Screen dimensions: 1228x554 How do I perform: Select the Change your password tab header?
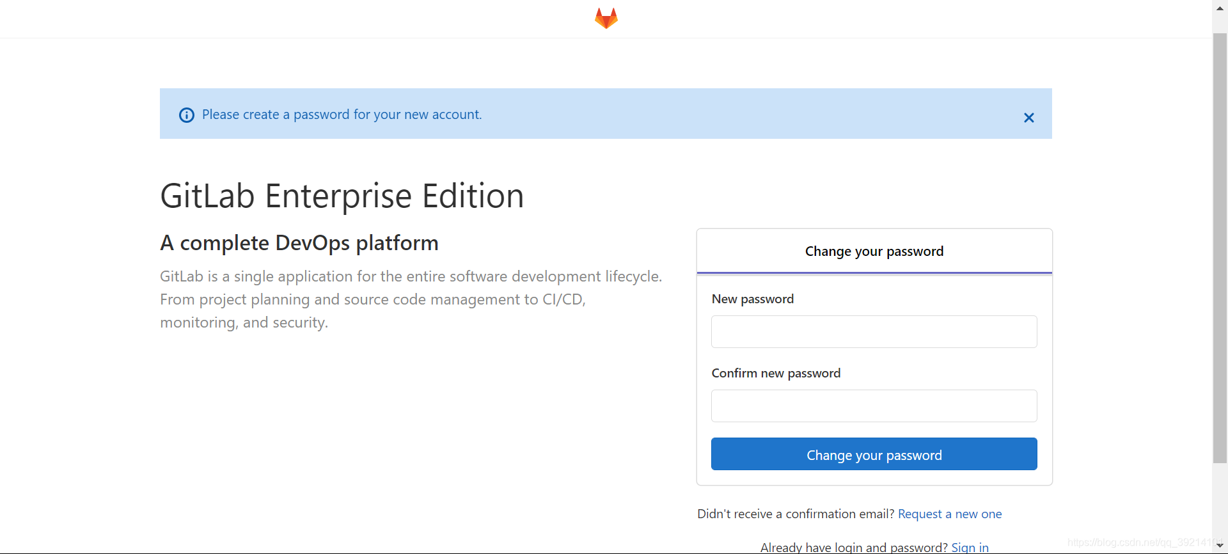pyautogui.click(x=874, y=251)
